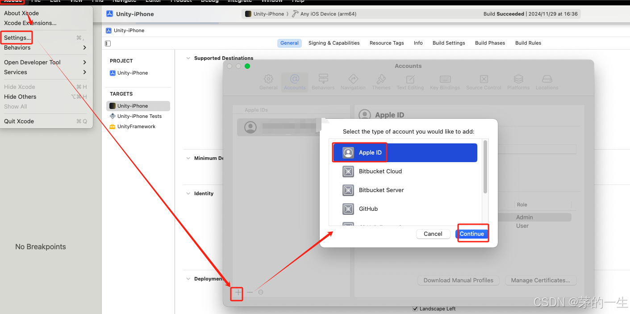Collapse the Minimum Deployments section
The image size is (630, 314).
coord(188,158)
